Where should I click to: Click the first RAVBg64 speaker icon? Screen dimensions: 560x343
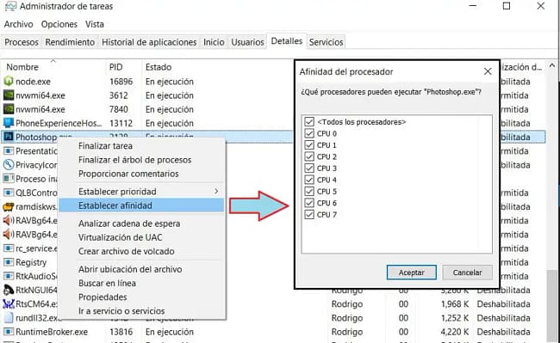point(9,220)
